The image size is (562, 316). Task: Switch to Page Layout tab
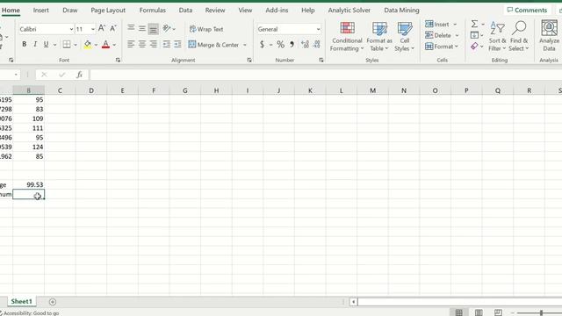click(108, 10)
